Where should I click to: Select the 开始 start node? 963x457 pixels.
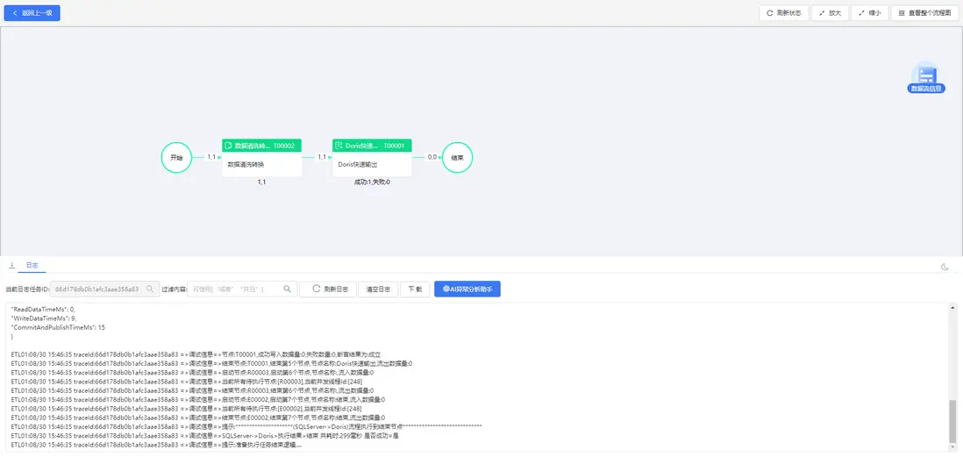point(176,157)
